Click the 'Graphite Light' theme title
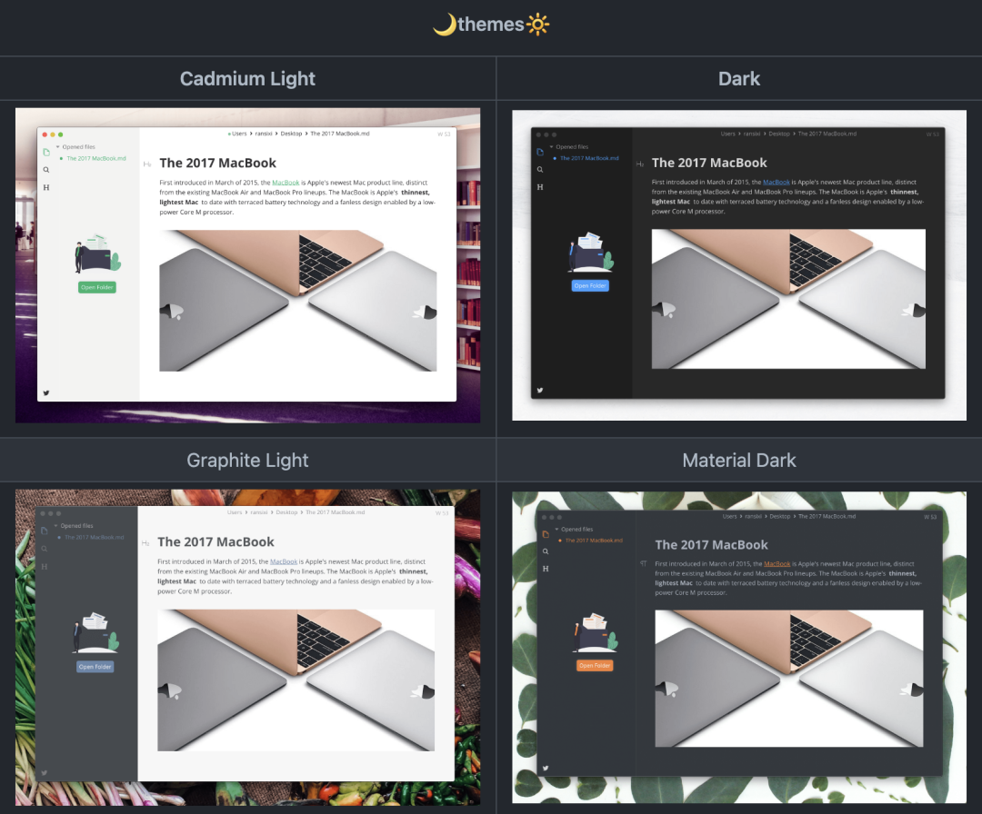The height and width of the screenshot is (814, 982). point(247,461)
